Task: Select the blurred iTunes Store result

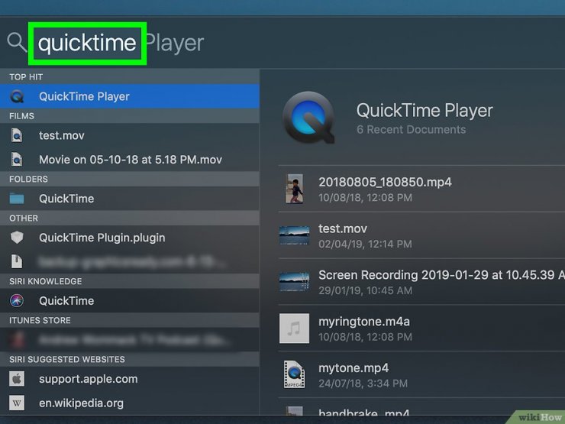Action: (x=130, y=340)
